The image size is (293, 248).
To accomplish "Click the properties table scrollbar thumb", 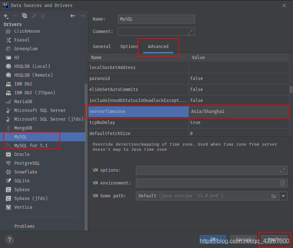I will coord(291,90).
